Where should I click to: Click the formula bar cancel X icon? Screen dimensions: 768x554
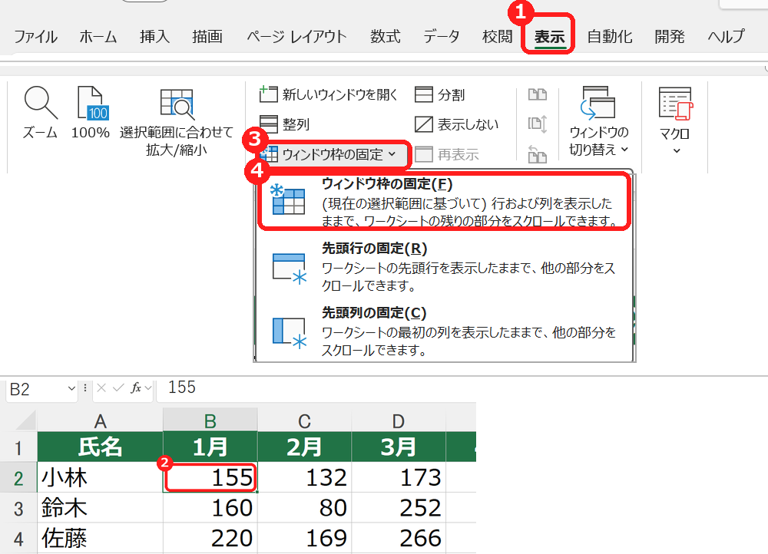tap(101, 388)
